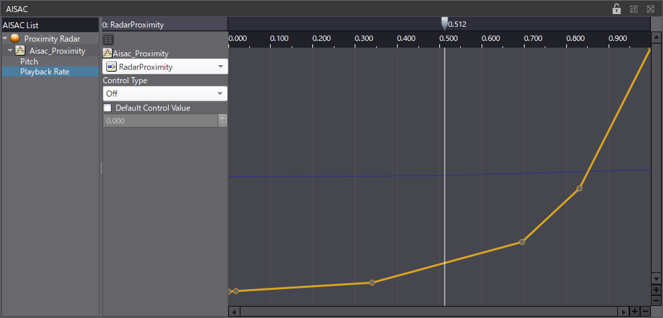Click the 0.800 ruler label

576,38
